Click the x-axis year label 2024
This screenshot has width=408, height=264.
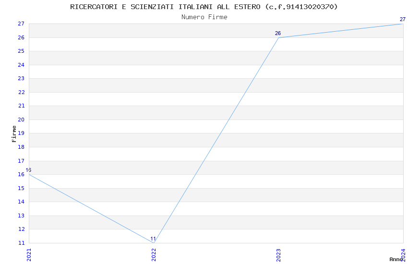point(403,255)
